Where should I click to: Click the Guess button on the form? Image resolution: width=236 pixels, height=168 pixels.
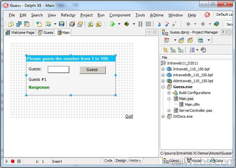pyautogui.click(x=92, y=70)
